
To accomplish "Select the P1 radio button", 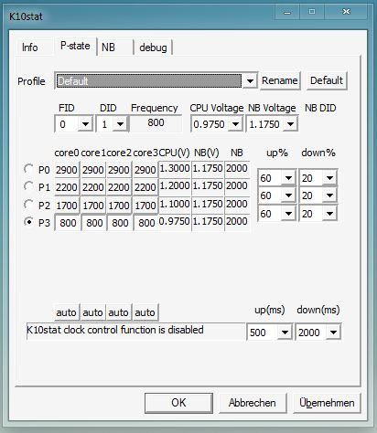I will coord(28,186).
